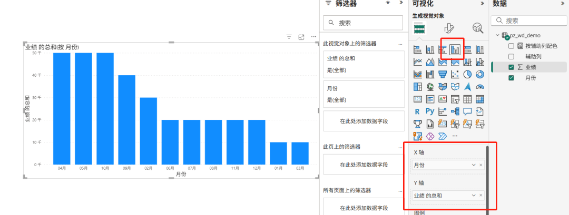Open ellipsis menu for 此视觉对象上的筛选器
The width and height of the screenshot is (569, 215).
point(400,44)
